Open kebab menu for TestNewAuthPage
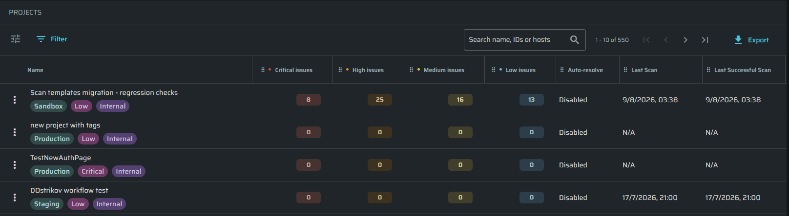Image resolution: width=789 pixels, height=216 pixels. (x=15, y=165)
